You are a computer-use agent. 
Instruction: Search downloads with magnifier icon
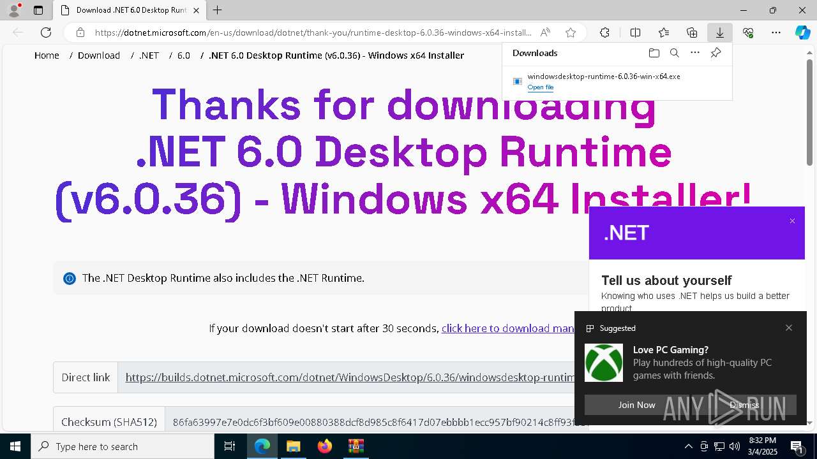[x=675, y=53]
